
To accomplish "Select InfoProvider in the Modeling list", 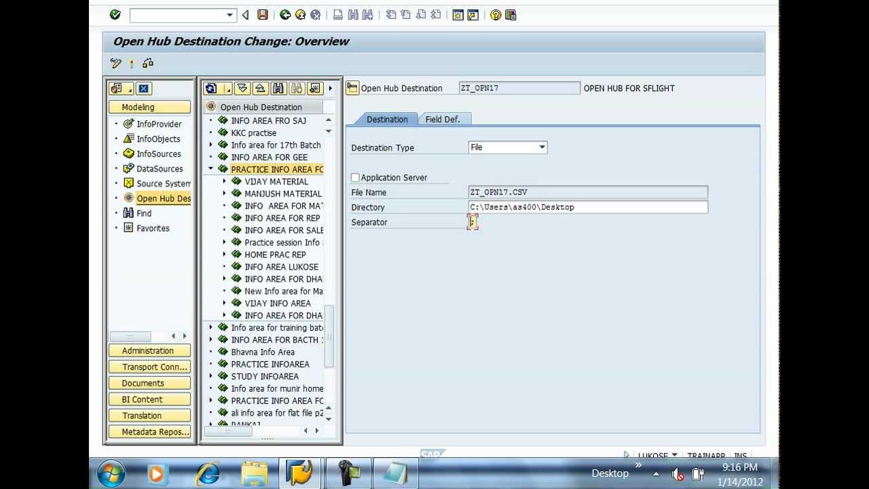I will point(159,124).
